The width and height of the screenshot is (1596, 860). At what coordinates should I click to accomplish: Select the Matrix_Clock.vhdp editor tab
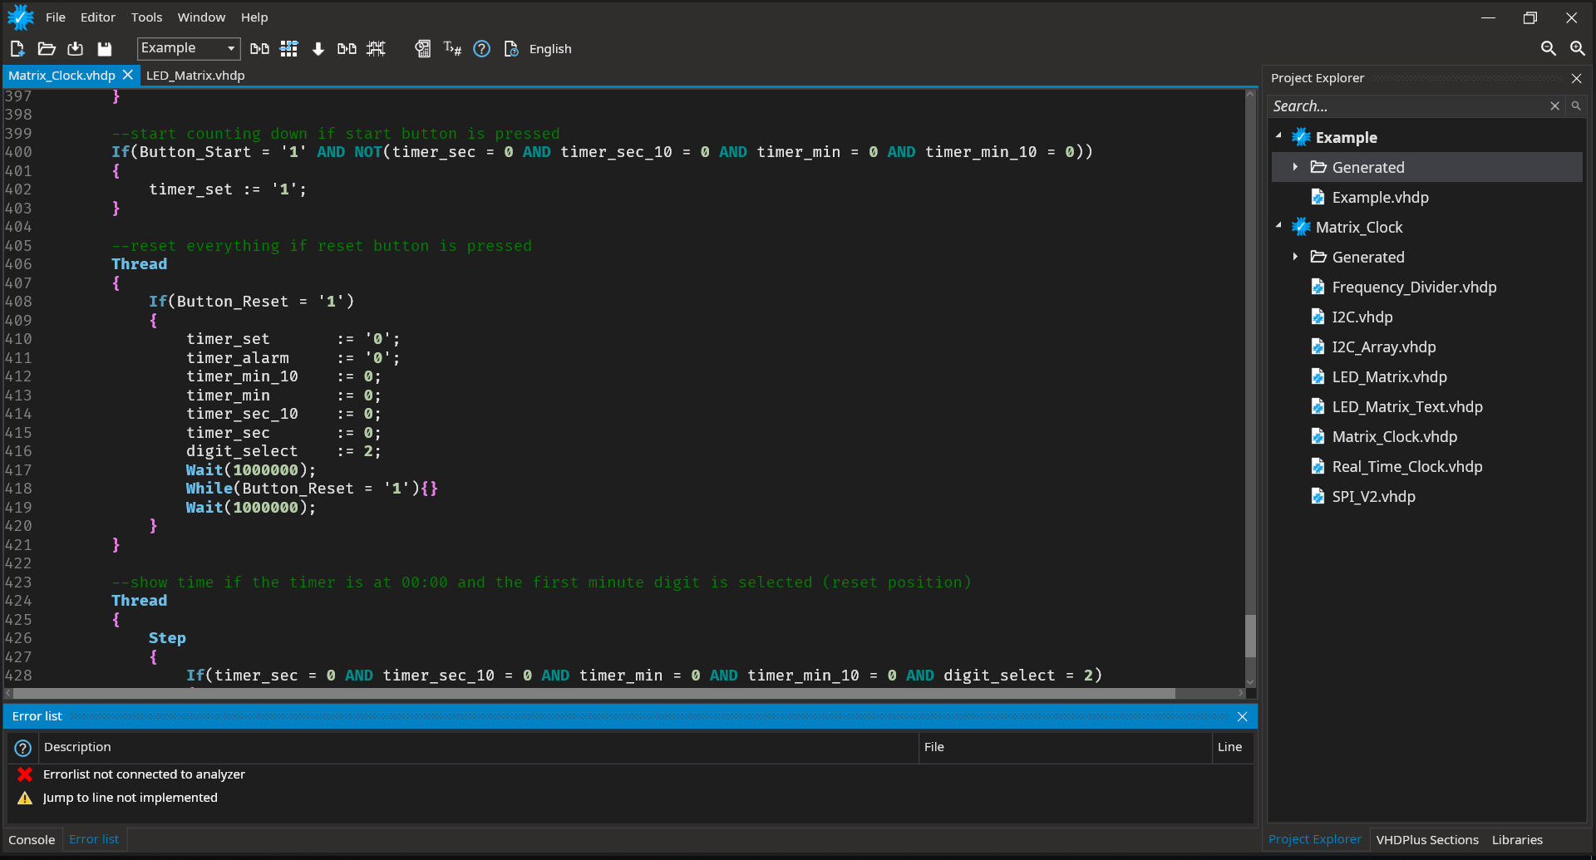click(62, 76)
